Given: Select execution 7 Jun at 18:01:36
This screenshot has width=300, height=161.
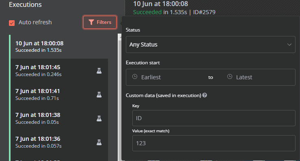Looking at the screenshot, I should tap(59, 142).
